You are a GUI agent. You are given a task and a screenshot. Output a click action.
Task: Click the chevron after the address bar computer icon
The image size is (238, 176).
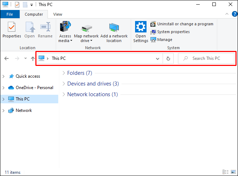tap(48, 58)
